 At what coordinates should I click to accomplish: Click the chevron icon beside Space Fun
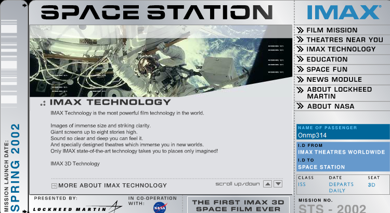pyautogui.click(x=301, y=69)
